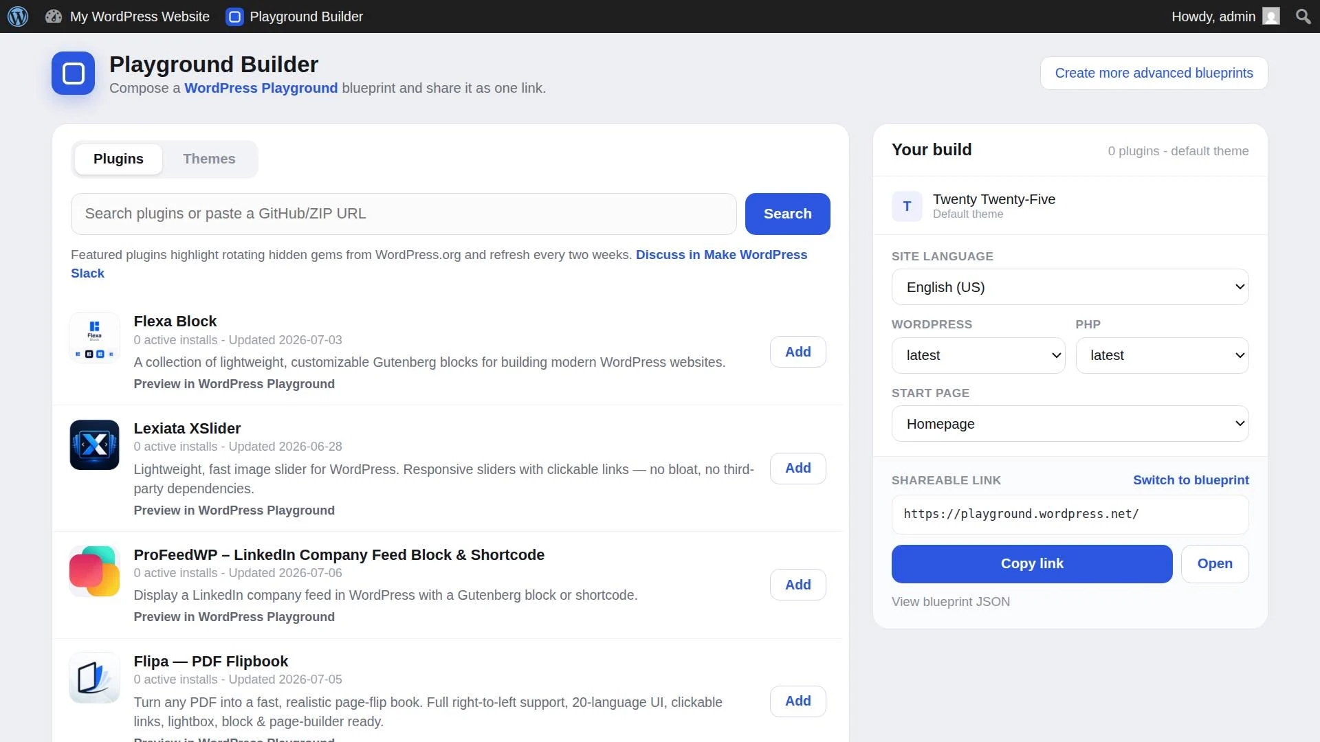
Task: Click the Playground Builder icon in admin bar
Action: pos(234,16)
